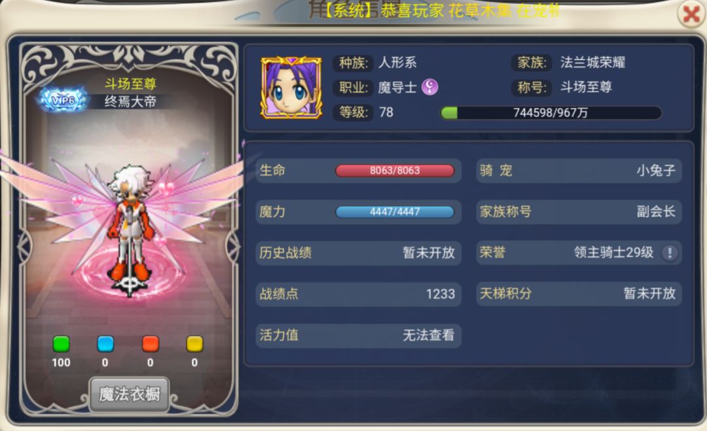Click the 魔导士 class emblem icon
This screenshot has height=431, width=707.
coord(429,86)
